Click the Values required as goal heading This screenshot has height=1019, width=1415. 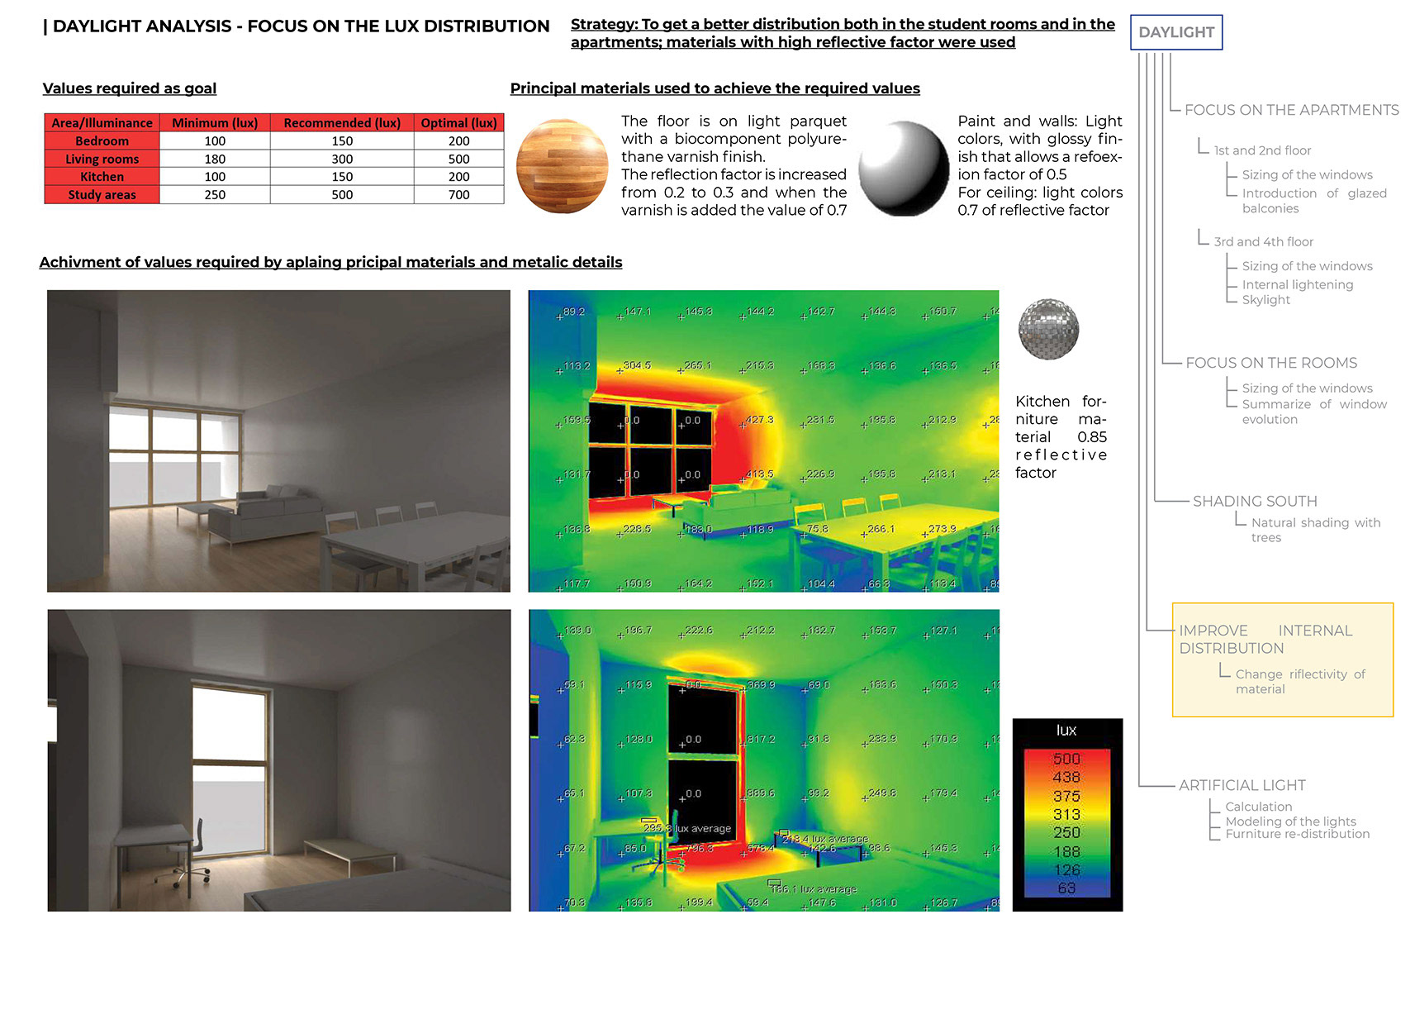(x=130, y=88)
